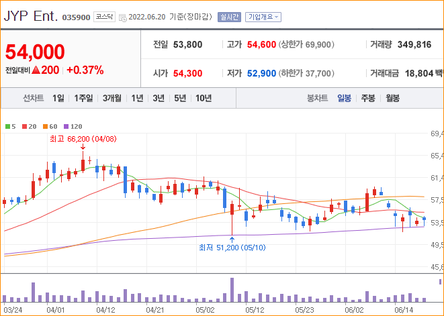This screenshot has height=316, width=444.
Task: Switch to 주봉 weekly candle chart
Action: pos(368,98)
